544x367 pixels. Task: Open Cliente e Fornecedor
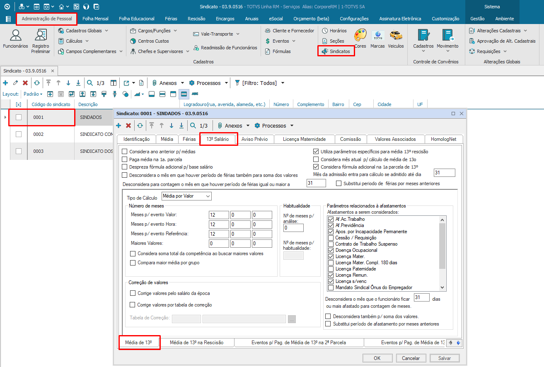pos(289,31)
